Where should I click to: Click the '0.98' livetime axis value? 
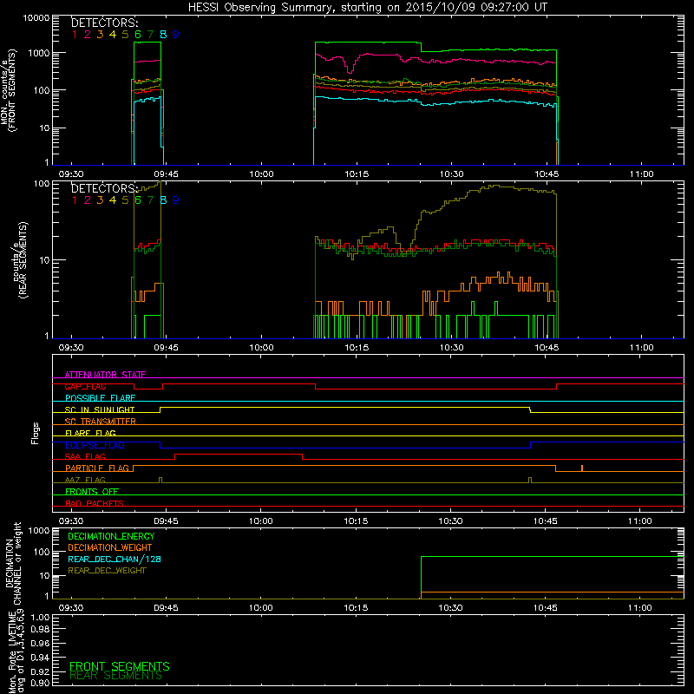[x=40, y=630]
